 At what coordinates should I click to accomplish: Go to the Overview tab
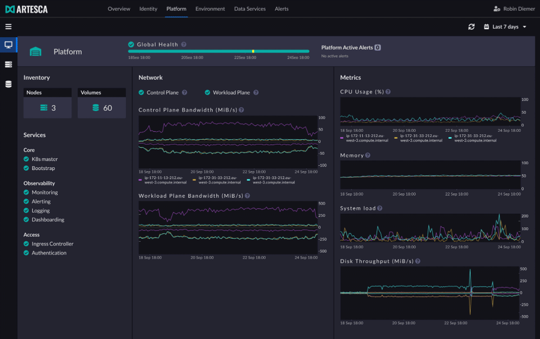pos(119,9)
